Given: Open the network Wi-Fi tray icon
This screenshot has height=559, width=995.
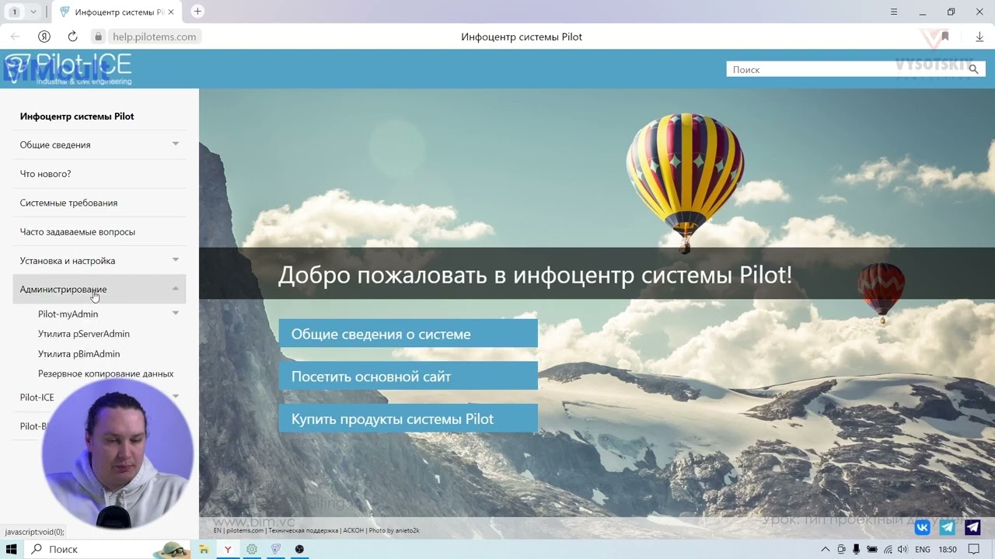Looking at the screenshot, I should pyautogui.click(x=888, y=549).
